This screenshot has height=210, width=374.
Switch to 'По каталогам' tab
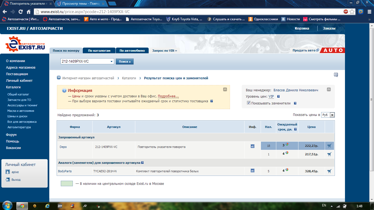99,51
